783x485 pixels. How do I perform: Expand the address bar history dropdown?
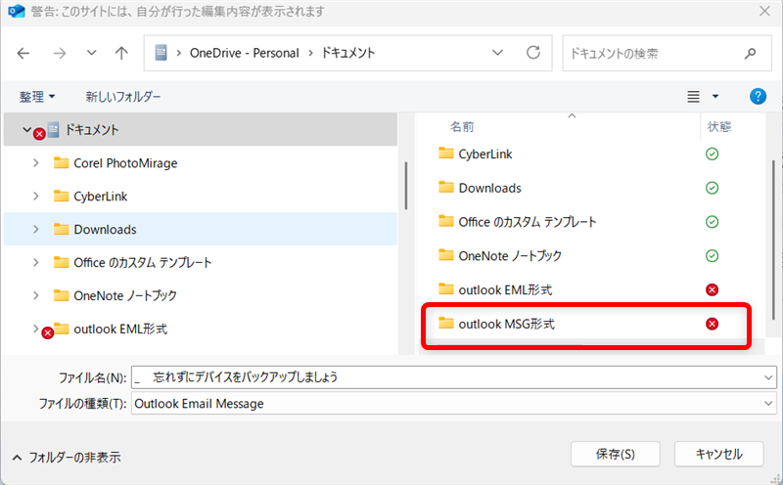pyautogui.click(x=498, y=53)
